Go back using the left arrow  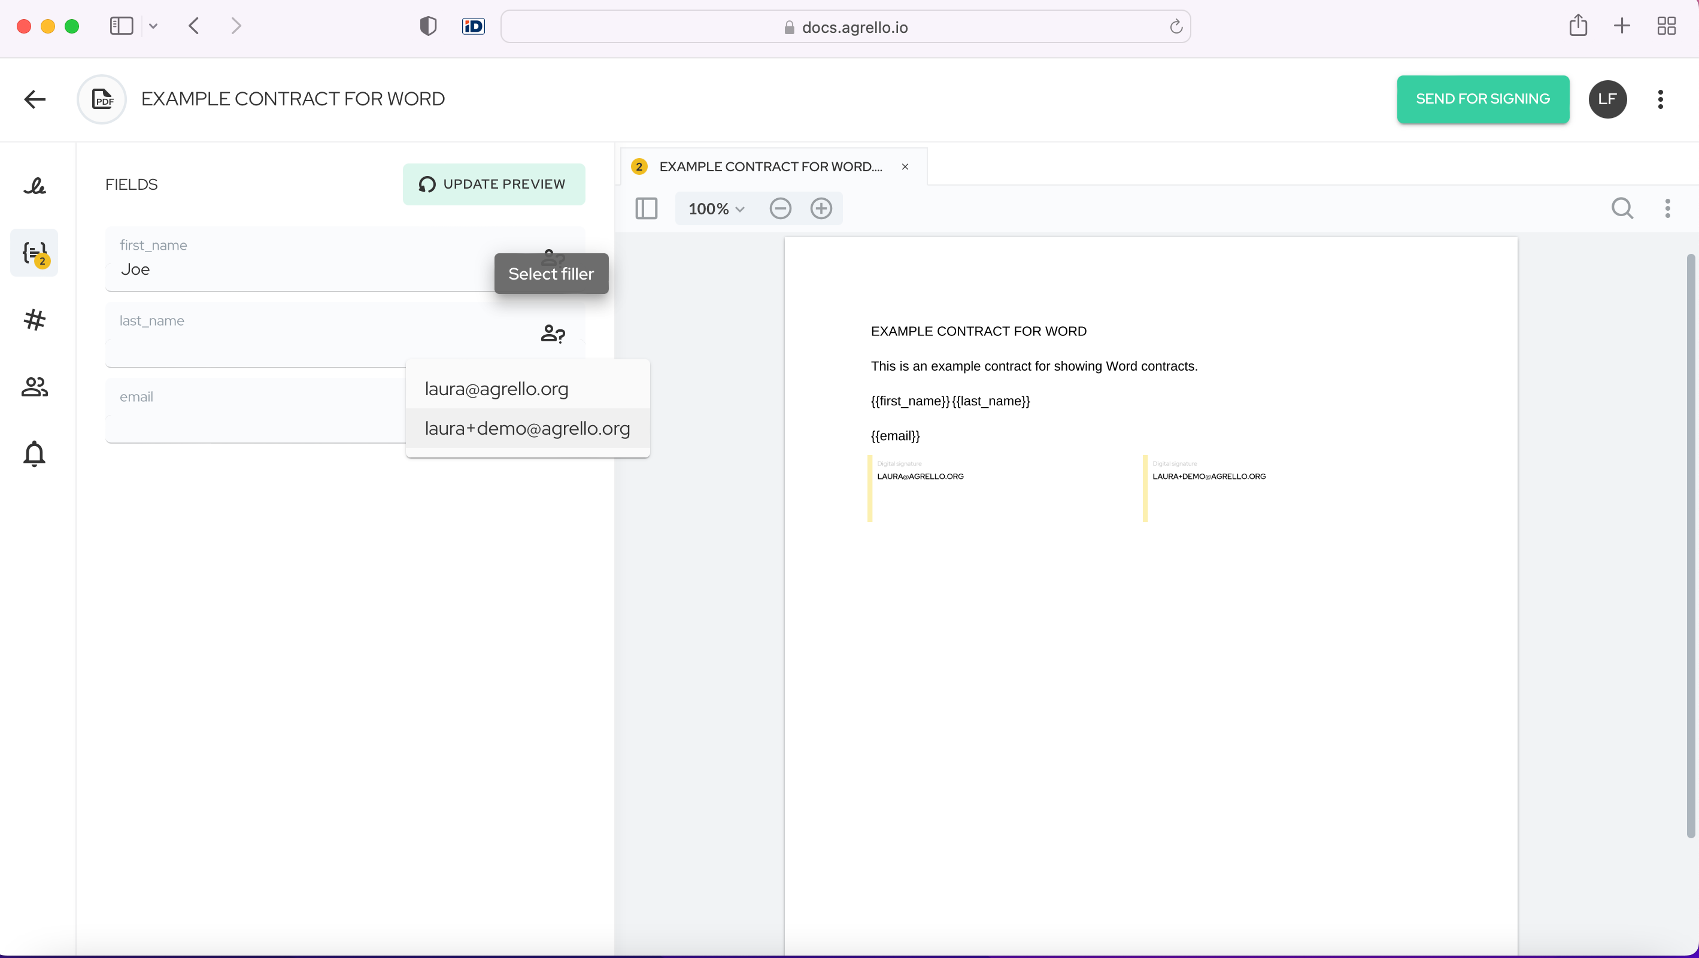(34, 99)
